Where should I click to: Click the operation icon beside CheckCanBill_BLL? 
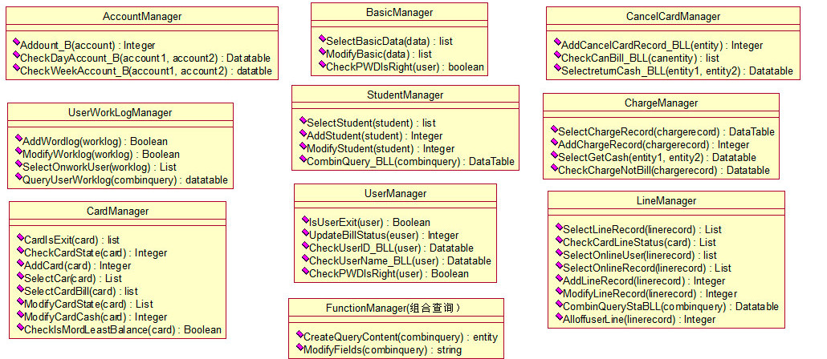(557, 56)
